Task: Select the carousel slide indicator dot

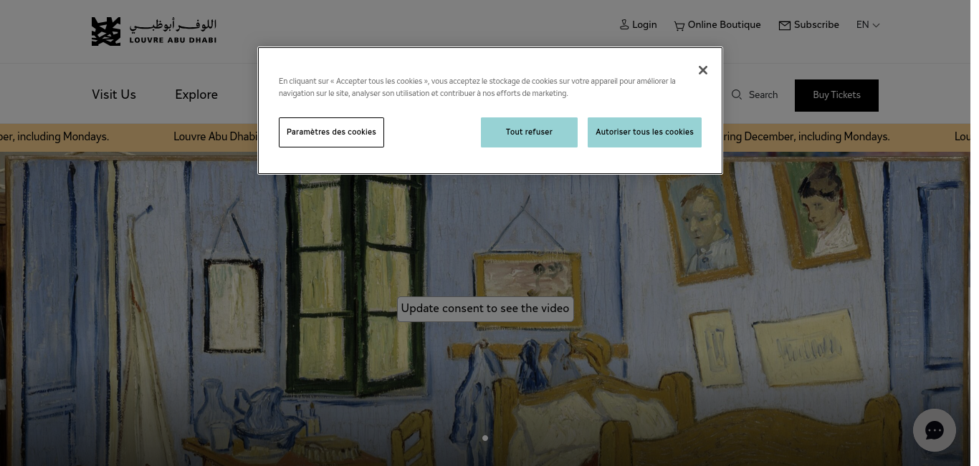Action: [x=485, y=438]
